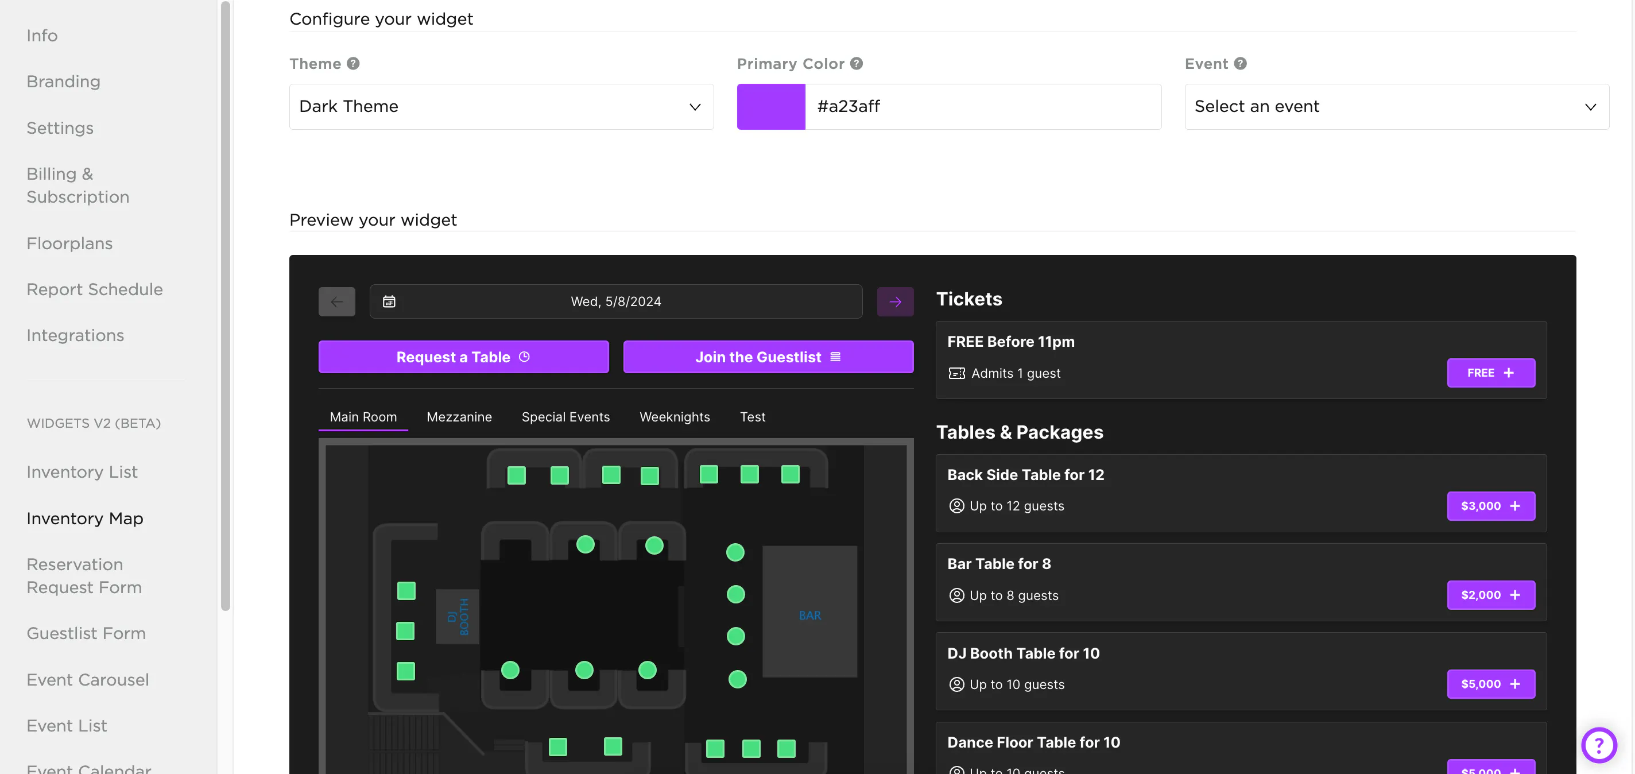Expand the Select an event dropdown
The width and height of the screenshot is (1635, 774).
(x=1396, y=107)
